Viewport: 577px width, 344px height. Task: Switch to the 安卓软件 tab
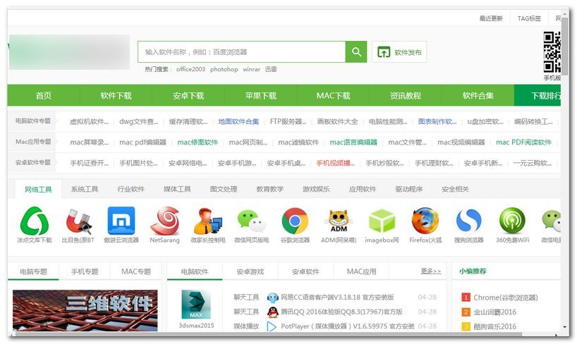click(306, 271)
